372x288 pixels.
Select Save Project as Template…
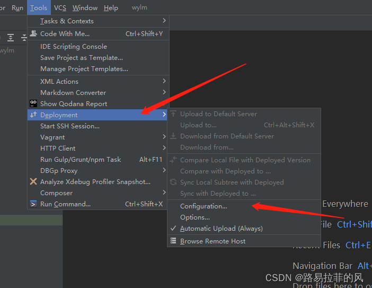[98, 58]
